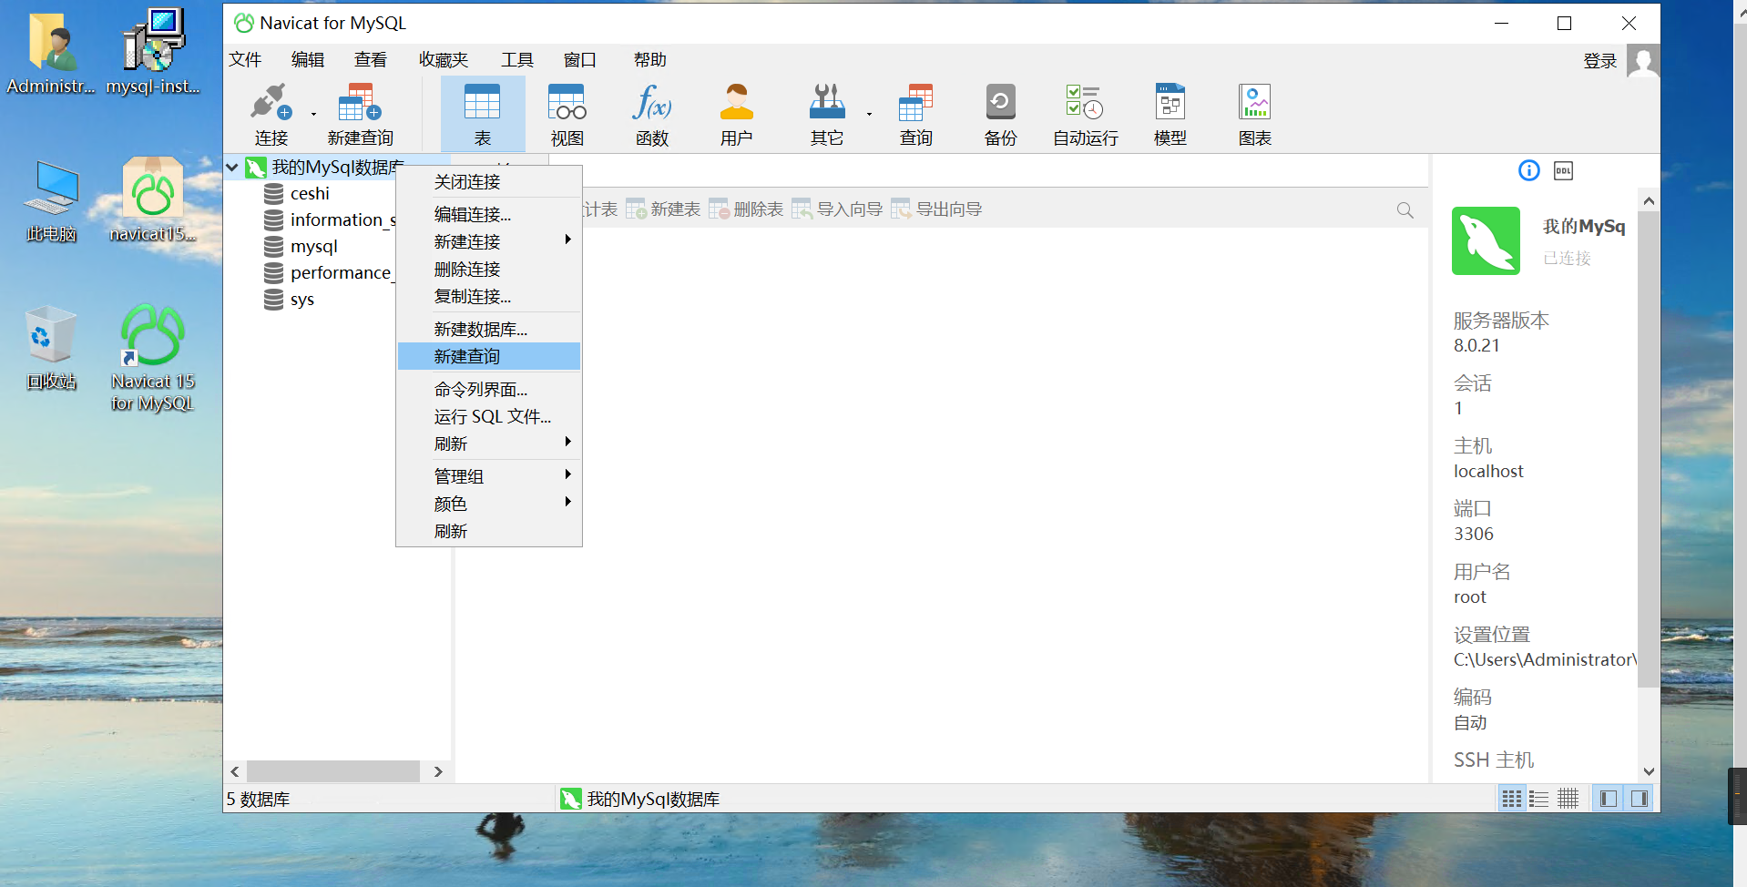Select the 表 (Table) toolbar button
Image resolution: width=1747 pixels, height=887 pixels.
point(483,115)
